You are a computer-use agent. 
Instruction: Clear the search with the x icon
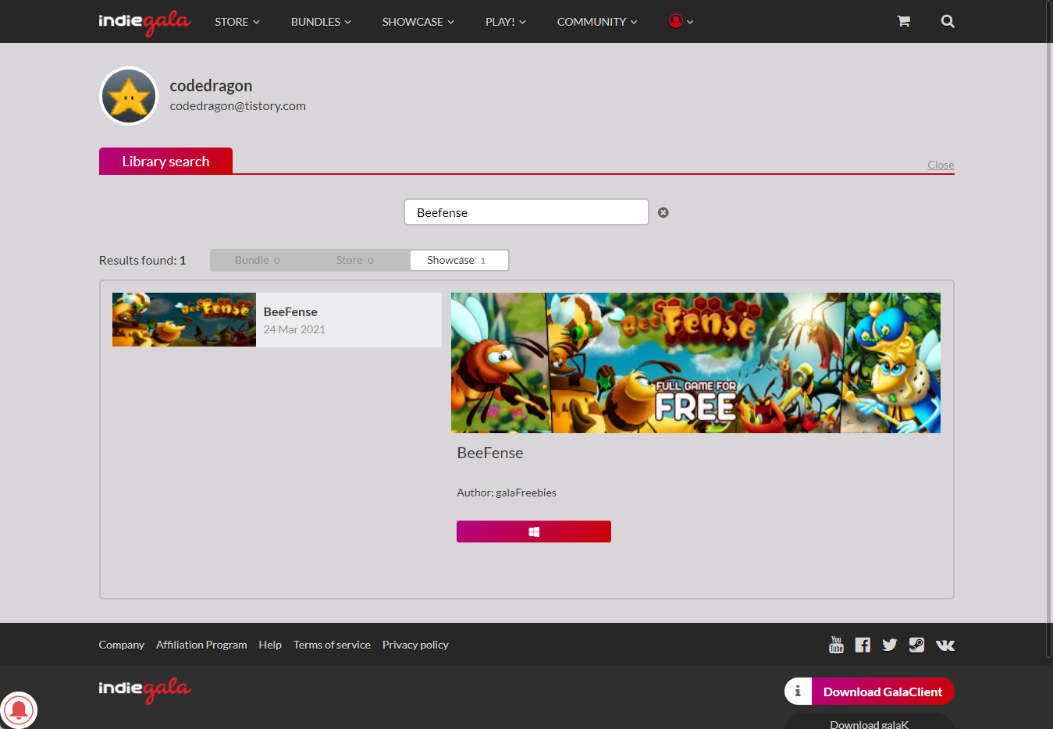coord(663,212)
